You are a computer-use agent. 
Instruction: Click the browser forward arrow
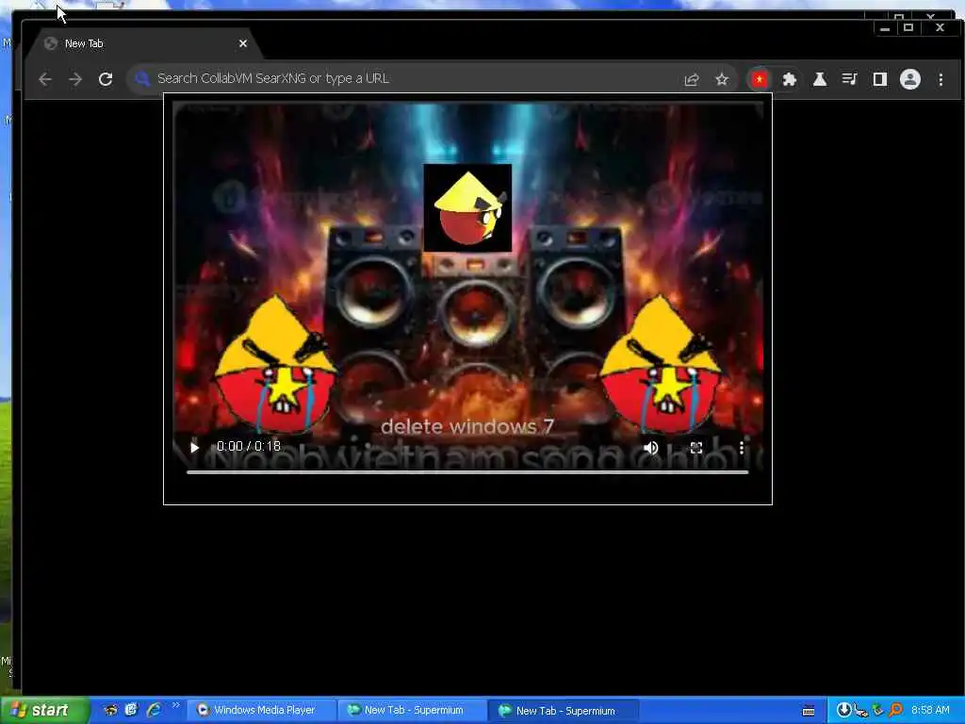(75, 79)
